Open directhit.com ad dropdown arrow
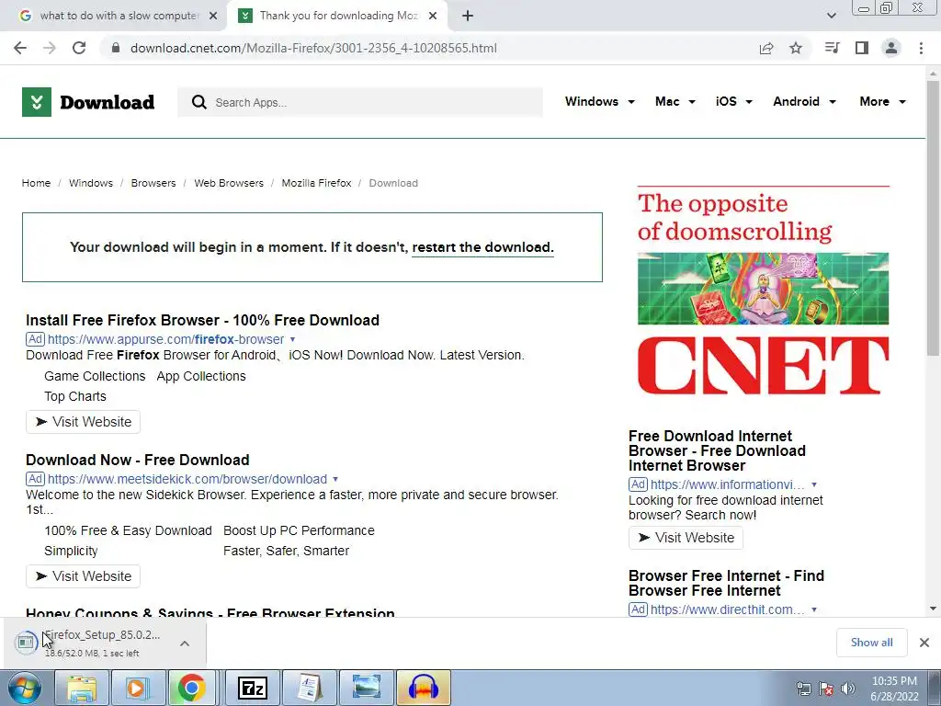The image size is (941, 706). (x=814, y=609)
